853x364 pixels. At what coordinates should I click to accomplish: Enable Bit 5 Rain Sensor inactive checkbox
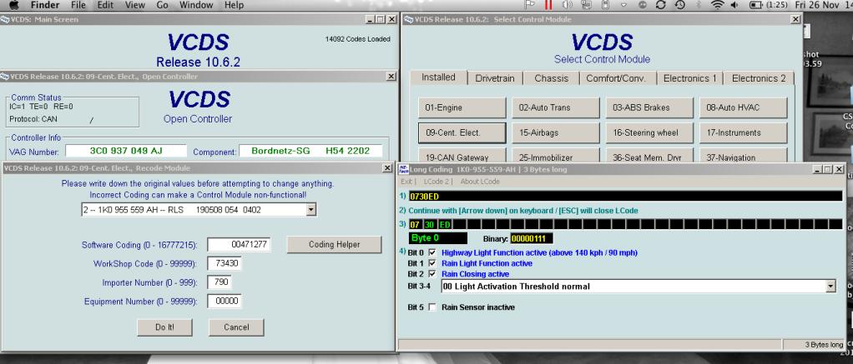(432, 307)
